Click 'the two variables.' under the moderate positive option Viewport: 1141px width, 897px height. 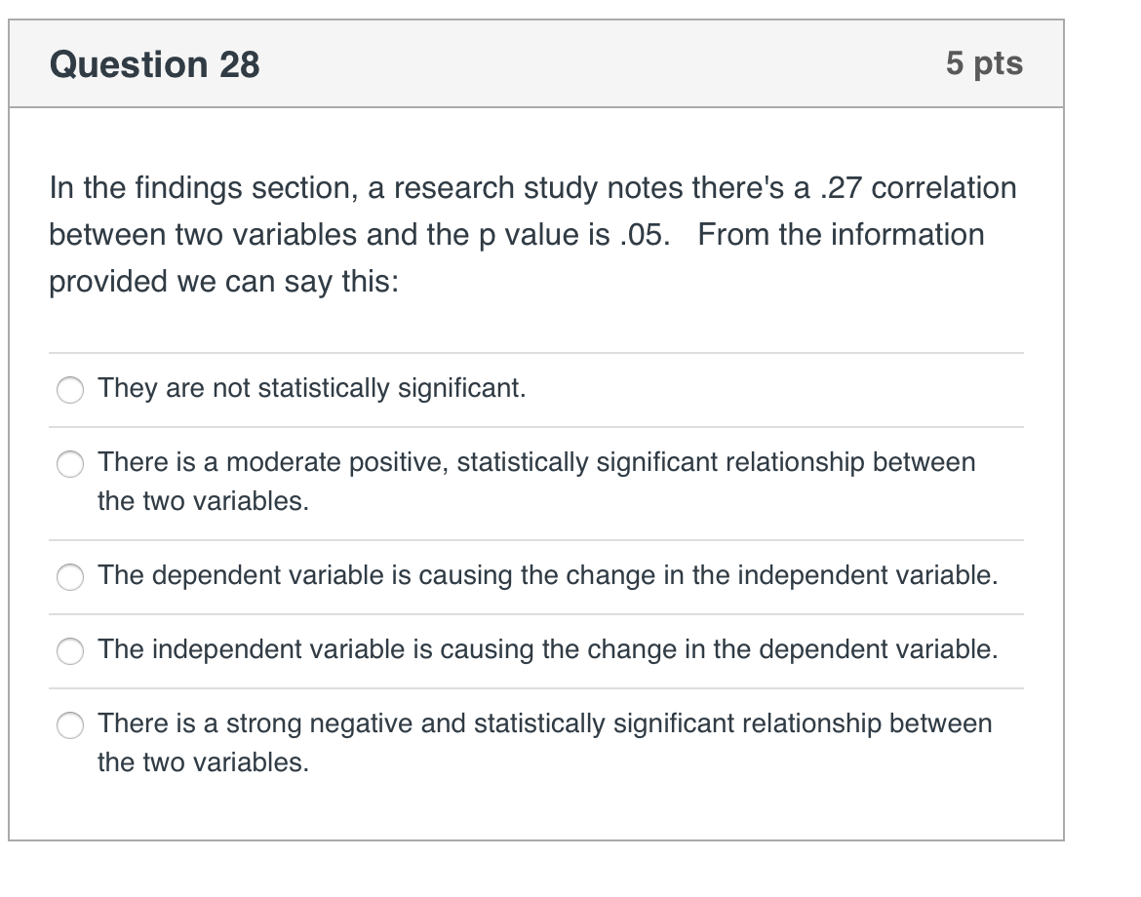pyautogui.click(x=203, y=501)
